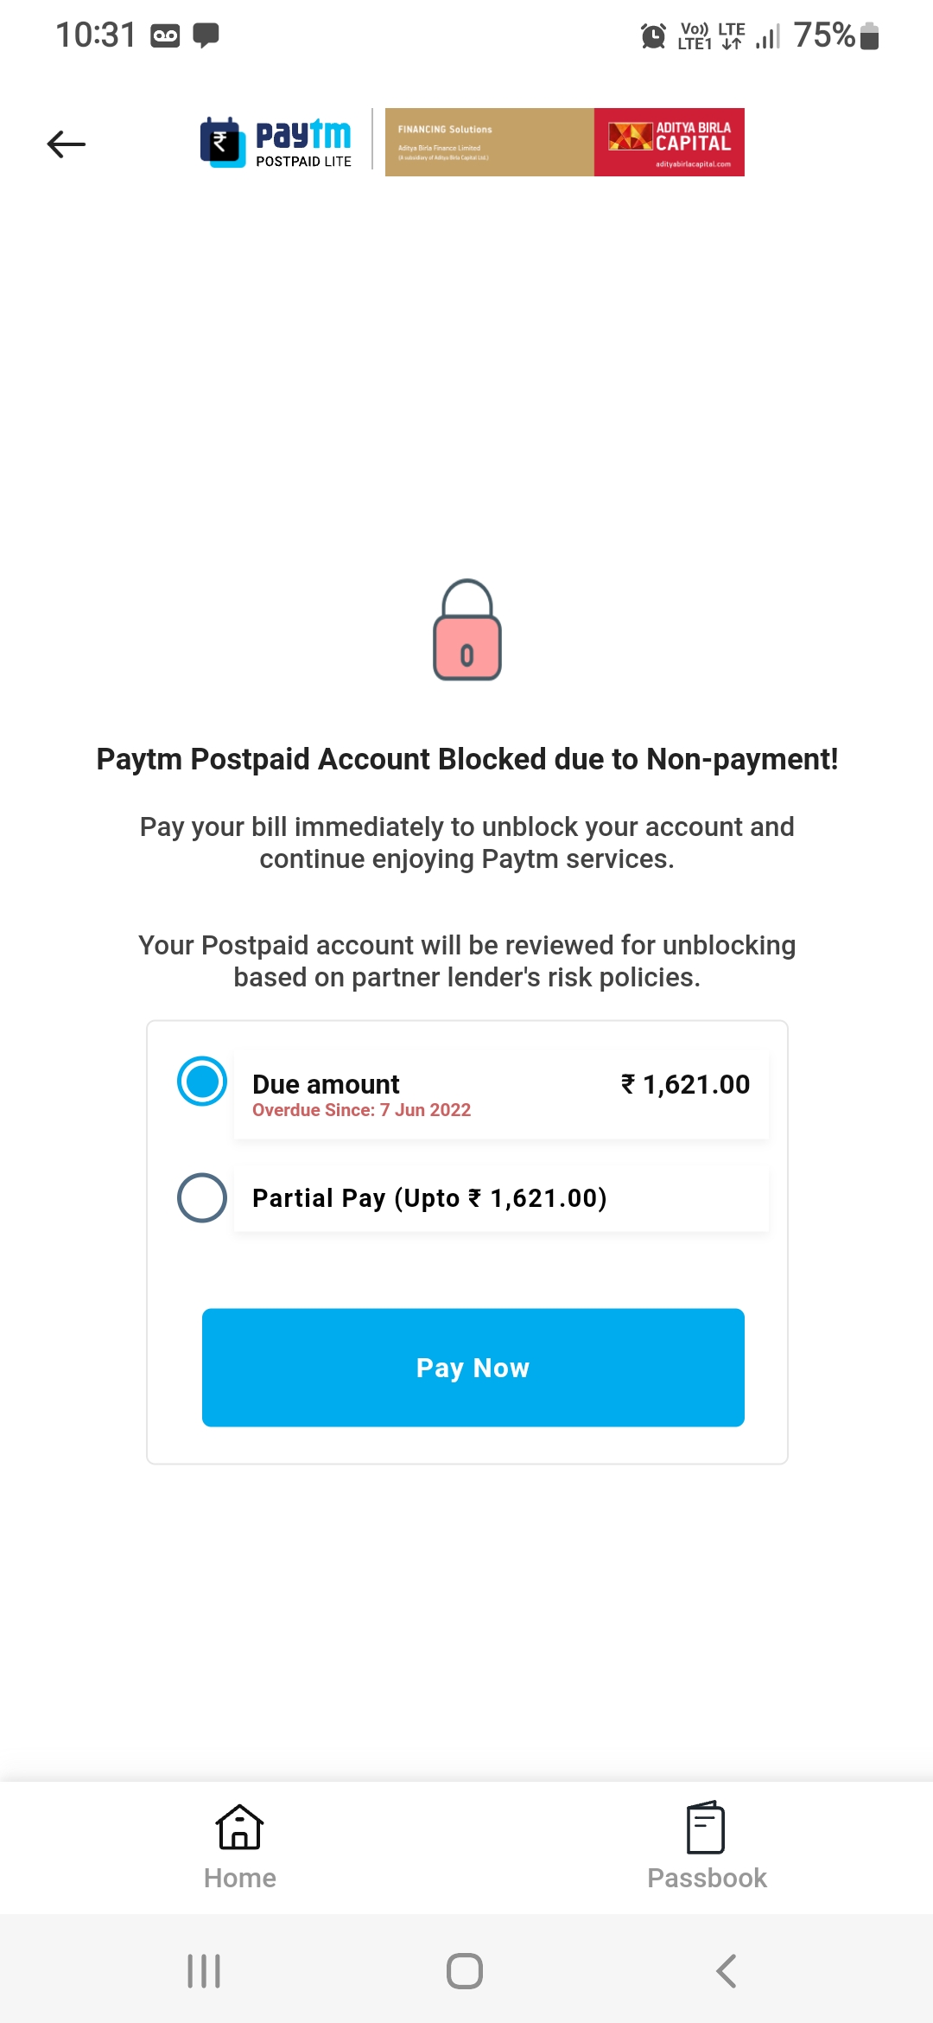Tap the red padlock icon
The width and height of the screenshot is (933, 2023).
(466, 630)
